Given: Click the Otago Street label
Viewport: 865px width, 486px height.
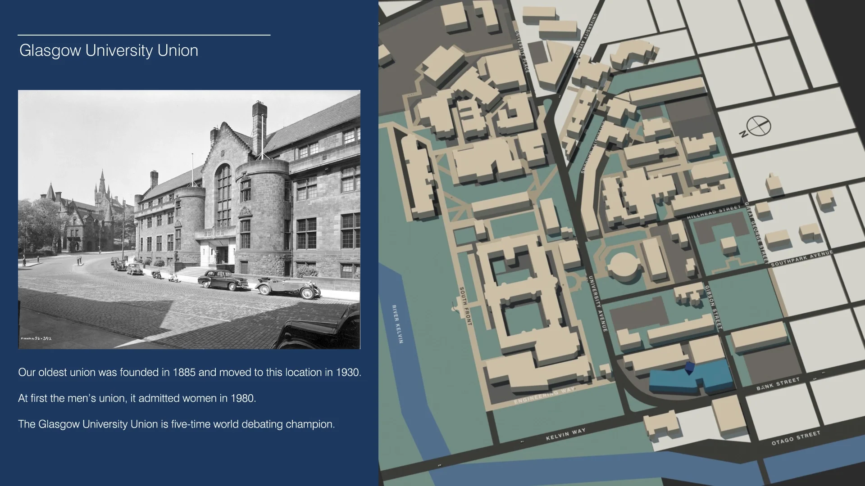Looking at the screenshot, I should coord(796,437).
